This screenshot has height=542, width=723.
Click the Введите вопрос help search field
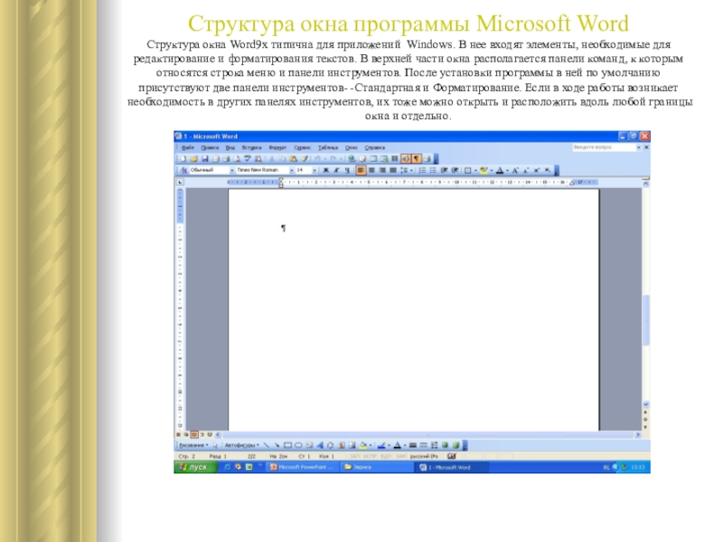604,147
